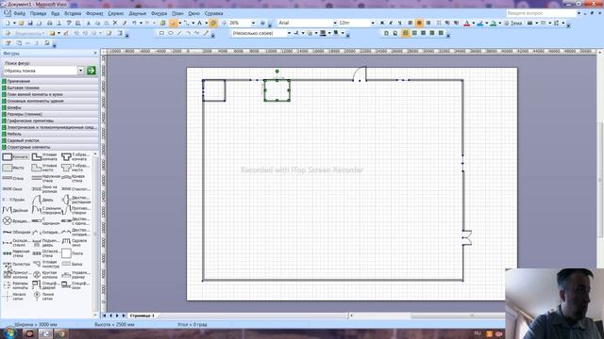The image size is (604, 339).
Task: Open the font size dropdown
Action: (x=373, y=23)
